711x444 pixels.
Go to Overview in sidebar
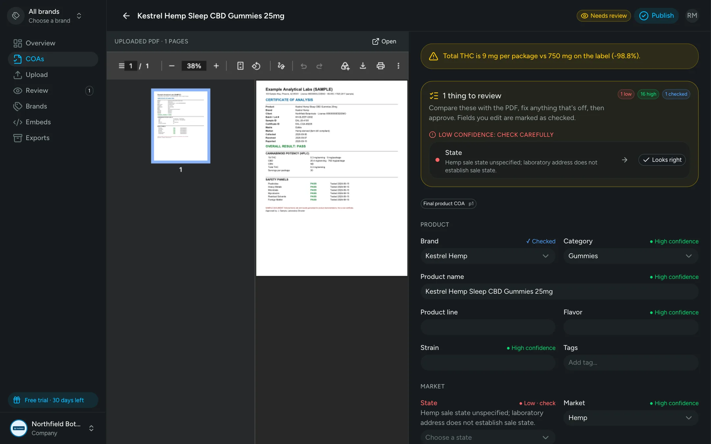pos(53,43)
